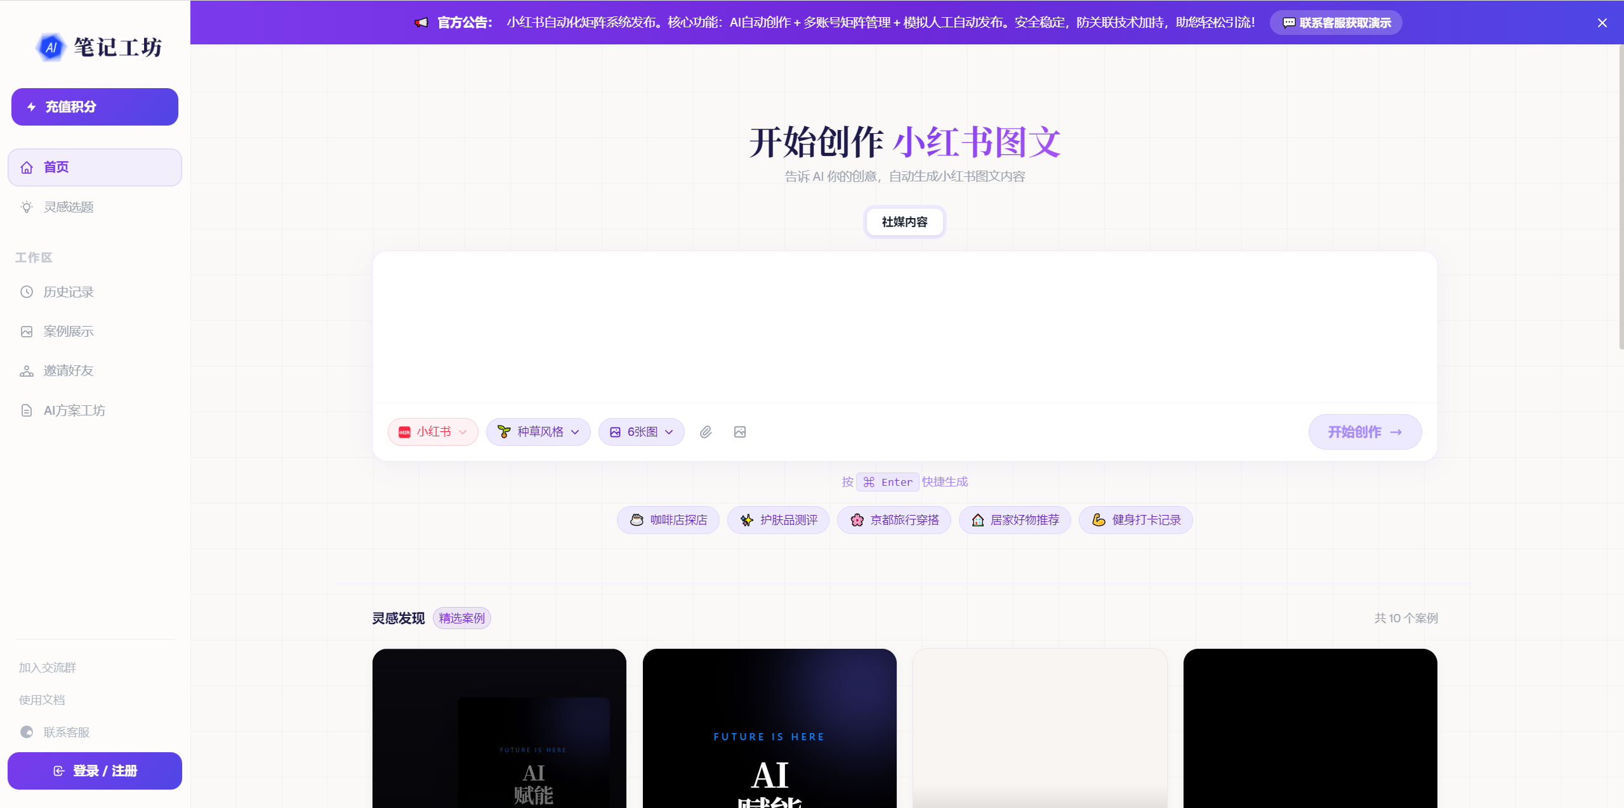Click the 灵感发现 section heading

[399, 618]
